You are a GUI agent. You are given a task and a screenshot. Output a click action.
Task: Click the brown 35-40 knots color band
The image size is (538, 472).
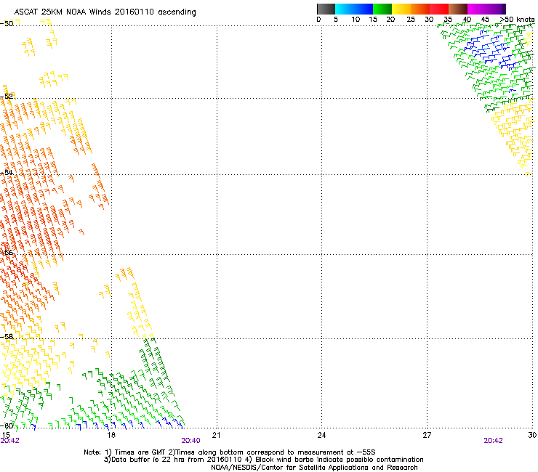[x=458, y=9]
